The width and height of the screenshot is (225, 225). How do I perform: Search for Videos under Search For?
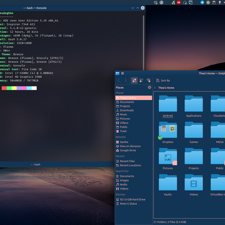pos(134,188)
